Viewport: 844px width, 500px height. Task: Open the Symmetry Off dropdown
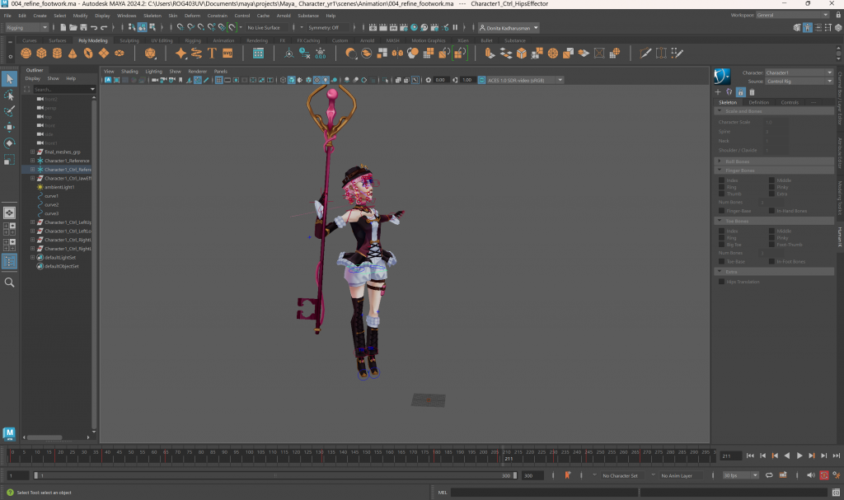[x=327, y=27]
